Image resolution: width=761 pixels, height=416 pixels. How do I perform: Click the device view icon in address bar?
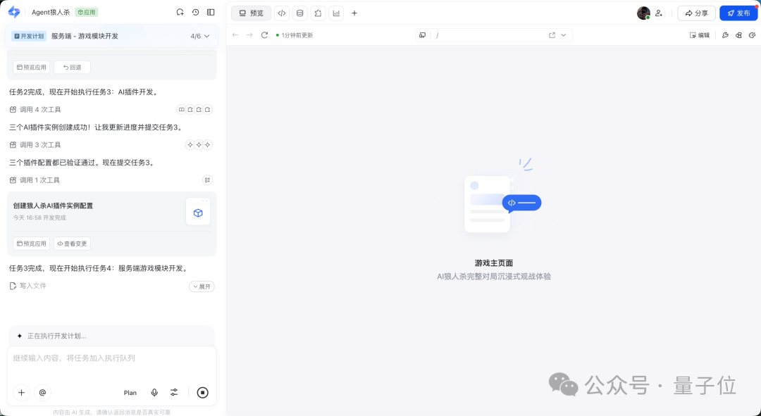pyautogui.click(x=423, y=35)
